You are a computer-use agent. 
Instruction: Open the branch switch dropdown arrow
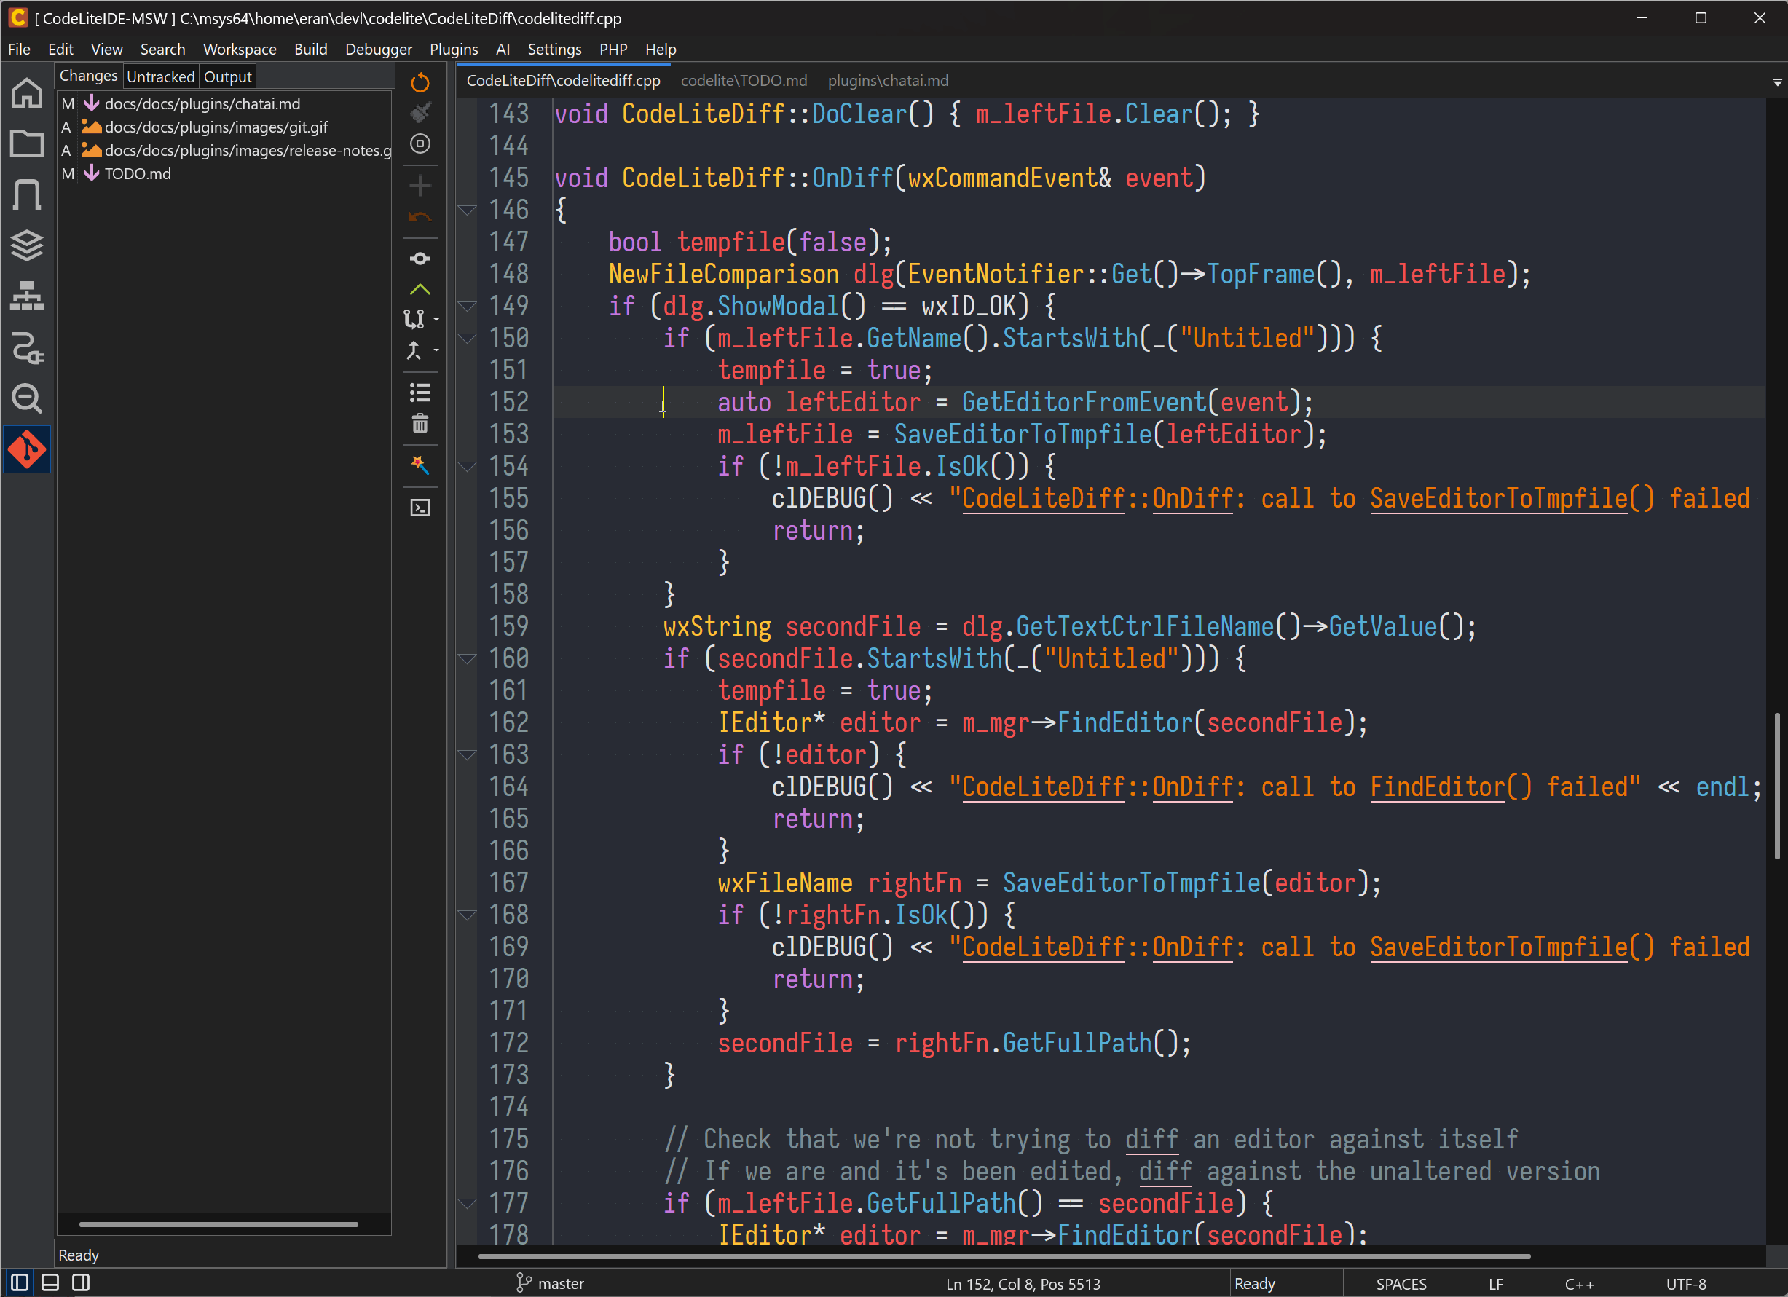[436, 319]
